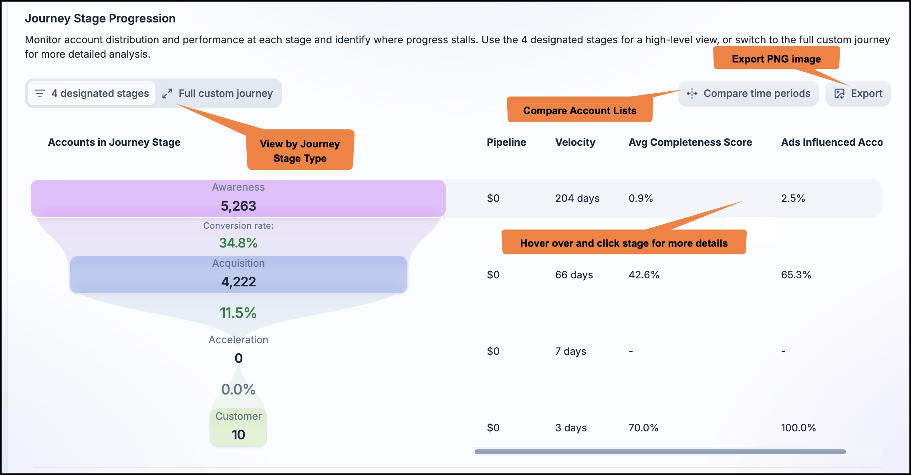
Task: Click the expand arrows icon for Full custom journey
Action: click(167, 94)
